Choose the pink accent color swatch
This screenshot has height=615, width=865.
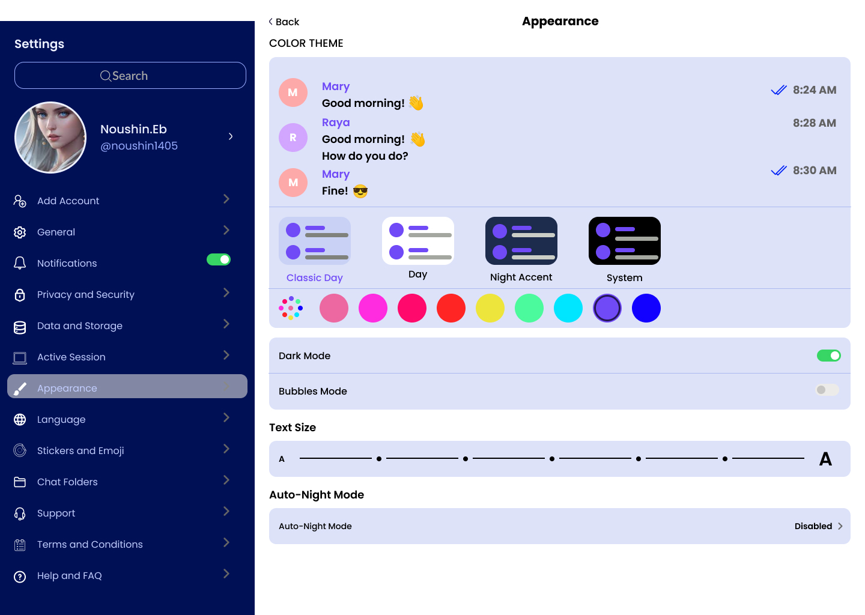pos(334,308)
